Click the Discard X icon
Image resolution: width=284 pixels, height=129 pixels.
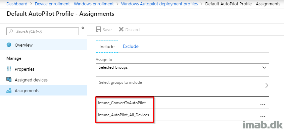coord(121,29)
